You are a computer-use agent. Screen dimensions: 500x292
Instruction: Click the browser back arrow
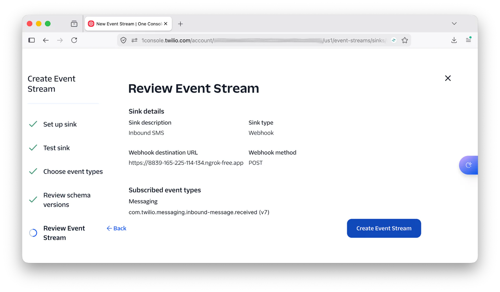tap(46, 40)
